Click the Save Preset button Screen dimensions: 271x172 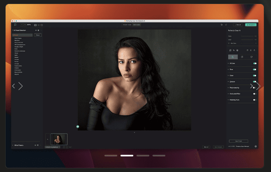[239, 141]
